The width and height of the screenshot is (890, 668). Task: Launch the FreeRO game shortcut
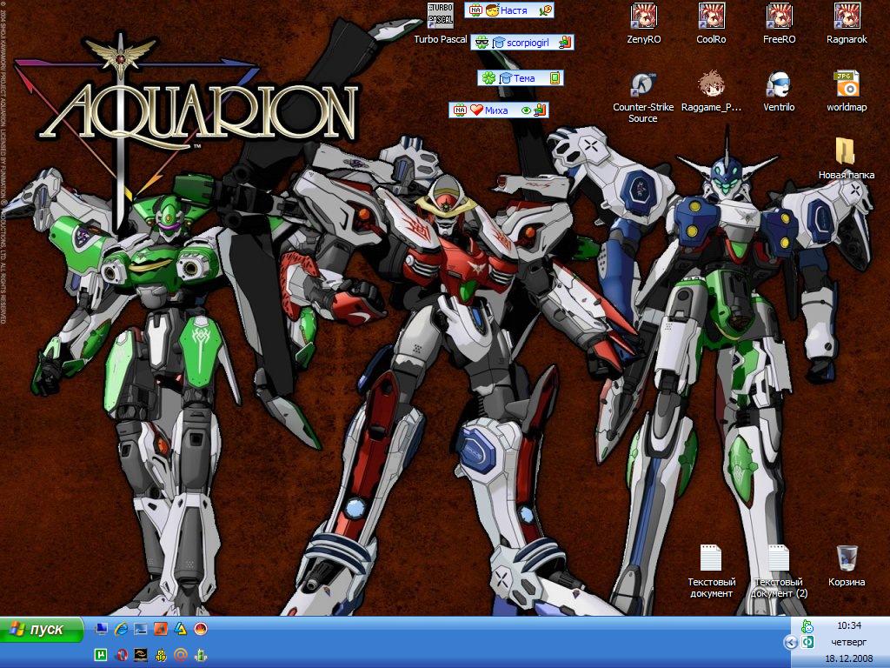[779, 23]
